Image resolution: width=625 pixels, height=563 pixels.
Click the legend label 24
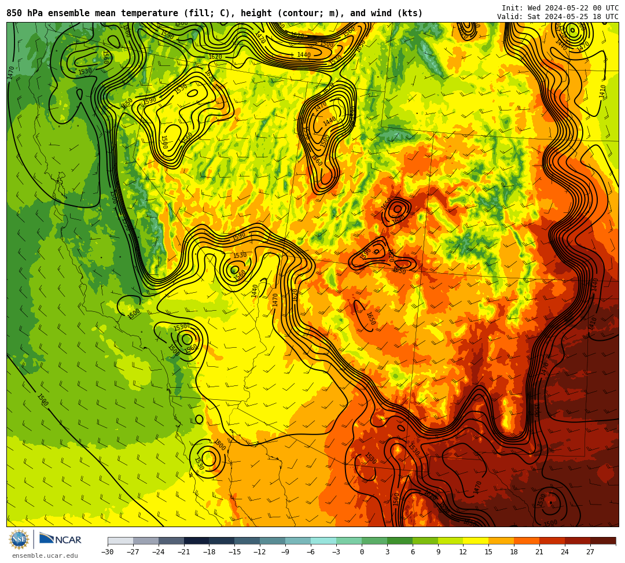[x=565, y=552]
